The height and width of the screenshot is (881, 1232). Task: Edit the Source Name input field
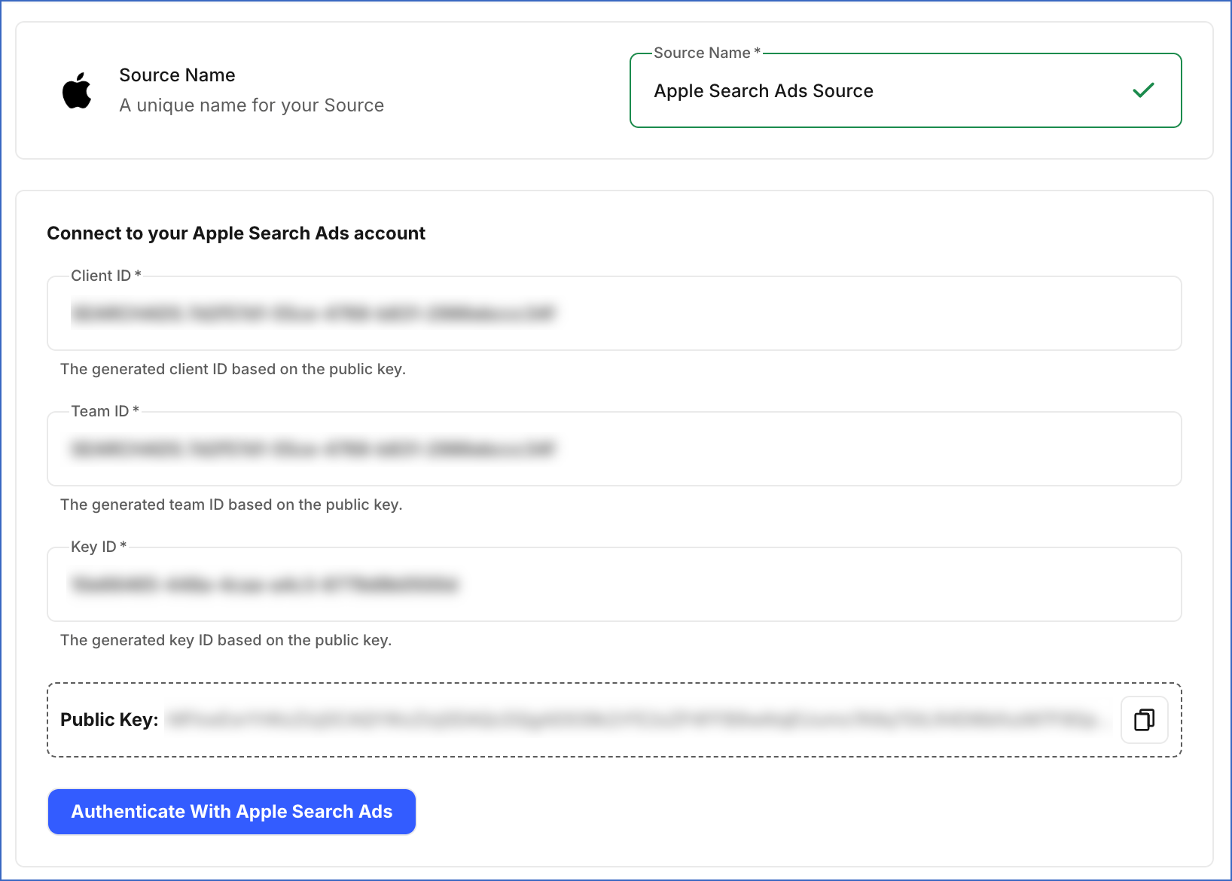905,90
